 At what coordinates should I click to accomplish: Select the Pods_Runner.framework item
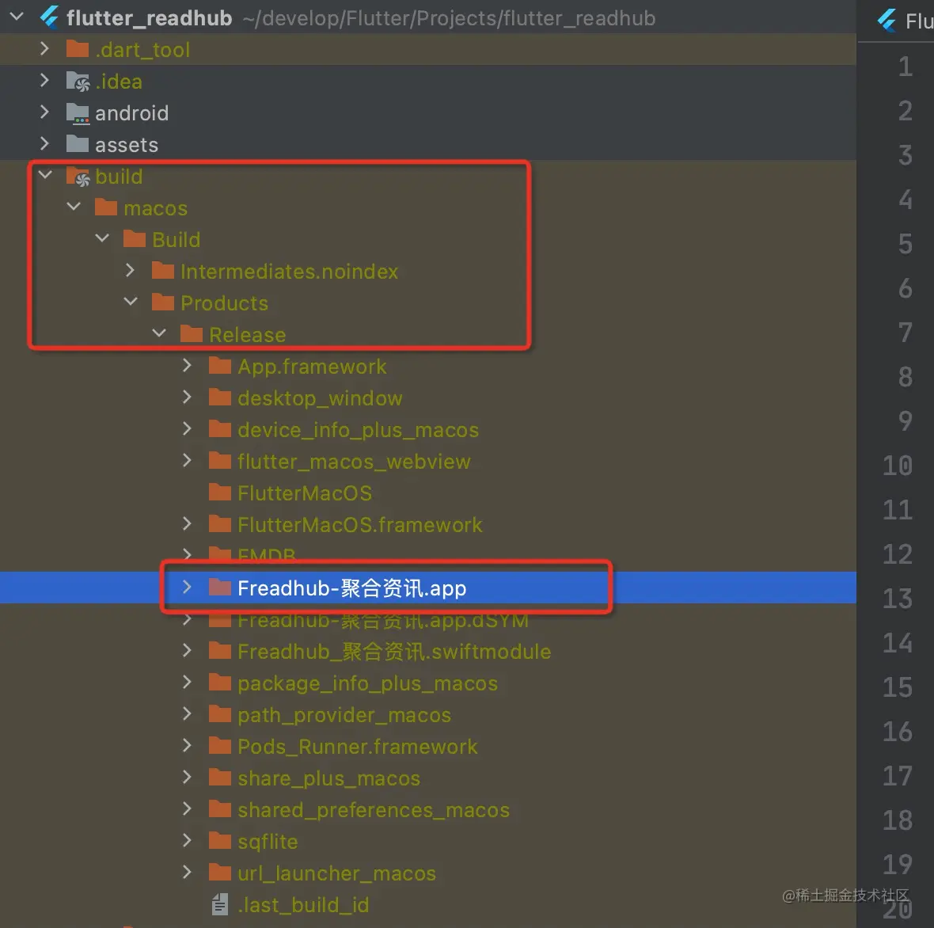pyautogui.click(x=358, y=746)
